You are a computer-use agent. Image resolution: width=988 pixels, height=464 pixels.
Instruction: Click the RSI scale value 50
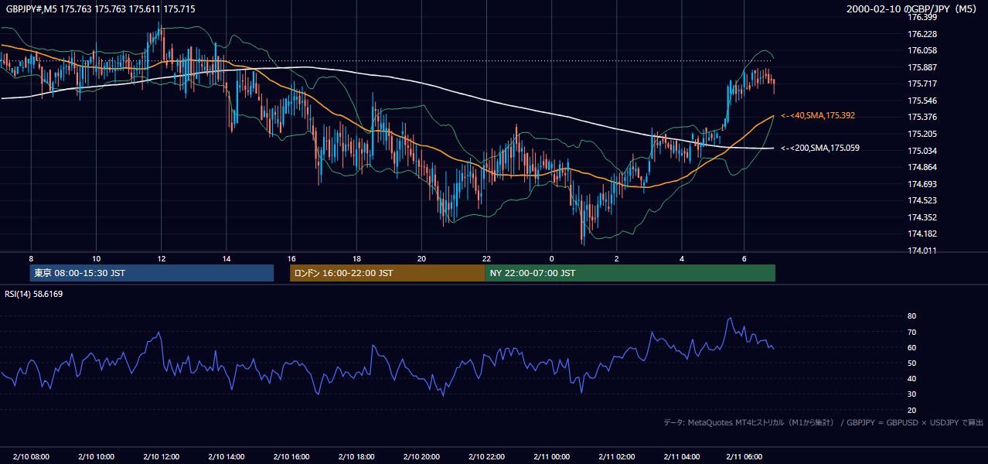coord(911,363)
